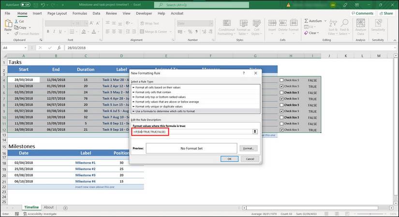The width and height of the screenshot is (399, 217).
Task: Expand the Conditional Formatting dropdown
Action: pyautogui.click(x=226, y=29)
